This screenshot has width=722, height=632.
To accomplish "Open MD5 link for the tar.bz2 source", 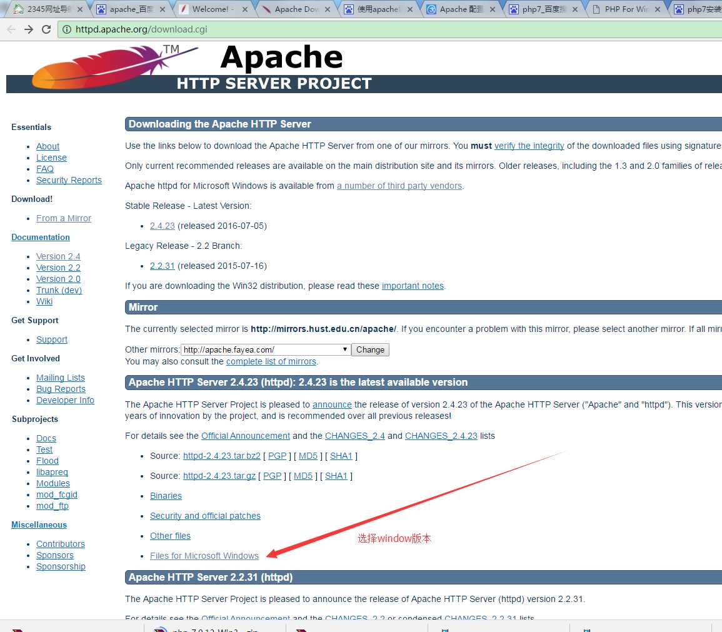I will pyautogui.click(x=308, y=456).
